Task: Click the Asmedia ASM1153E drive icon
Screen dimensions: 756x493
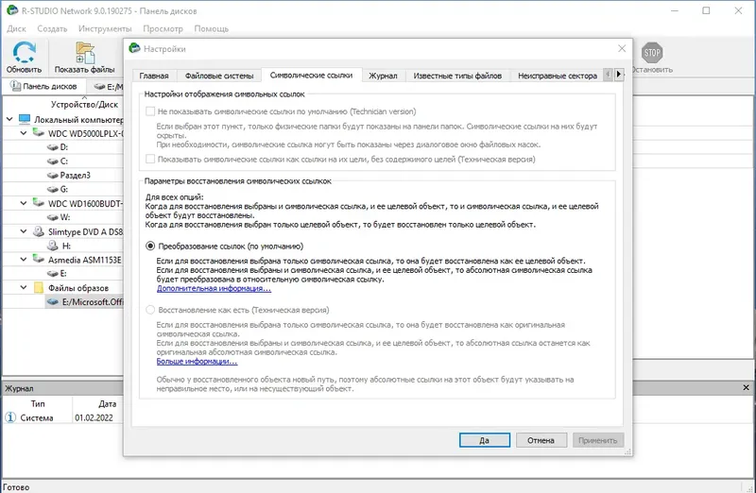Action: (x=38, y=260)
